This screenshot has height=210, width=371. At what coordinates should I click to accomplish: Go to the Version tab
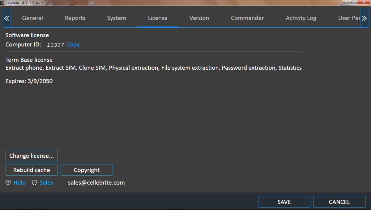point(199,18)
